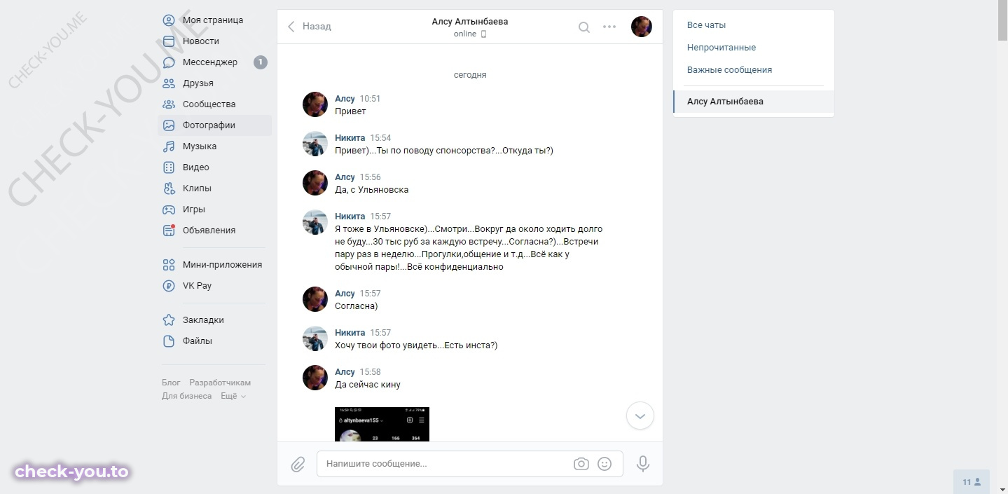1008x494 pixels.
Task: Click the unread badge next to Мессенджер
Action: pyautogui.click(x=261, y=62)
